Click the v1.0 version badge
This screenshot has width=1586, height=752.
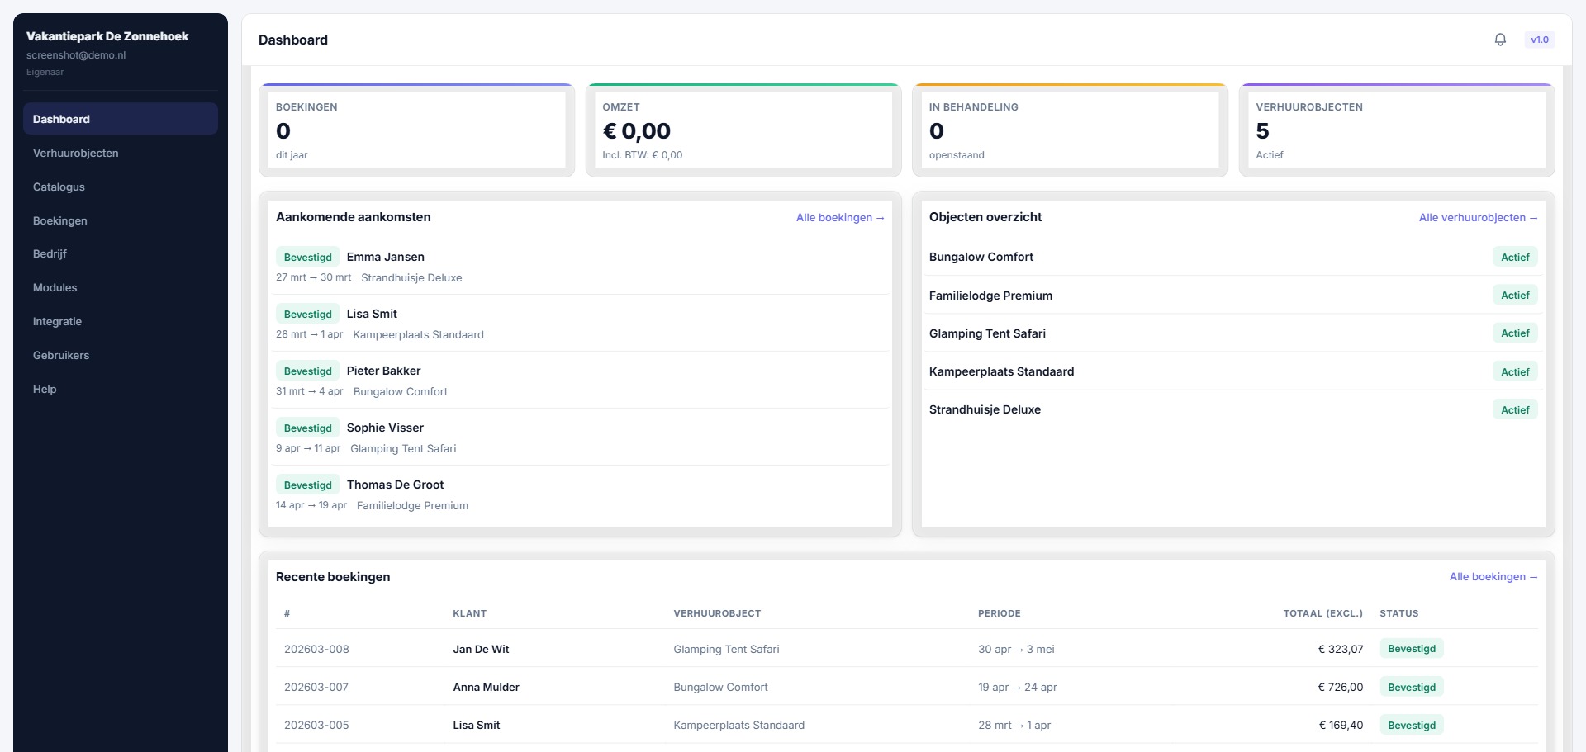1540,39
